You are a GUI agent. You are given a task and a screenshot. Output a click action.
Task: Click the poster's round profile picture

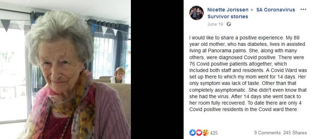tap(197, 13)
